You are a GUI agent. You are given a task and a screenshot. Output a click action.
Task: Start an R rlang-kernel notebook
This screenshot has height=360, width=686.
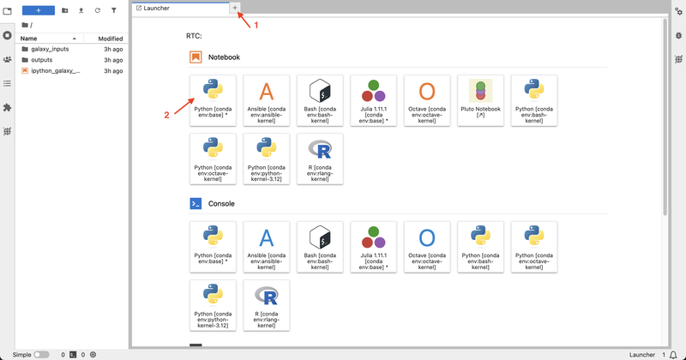[x=321, y=159]
